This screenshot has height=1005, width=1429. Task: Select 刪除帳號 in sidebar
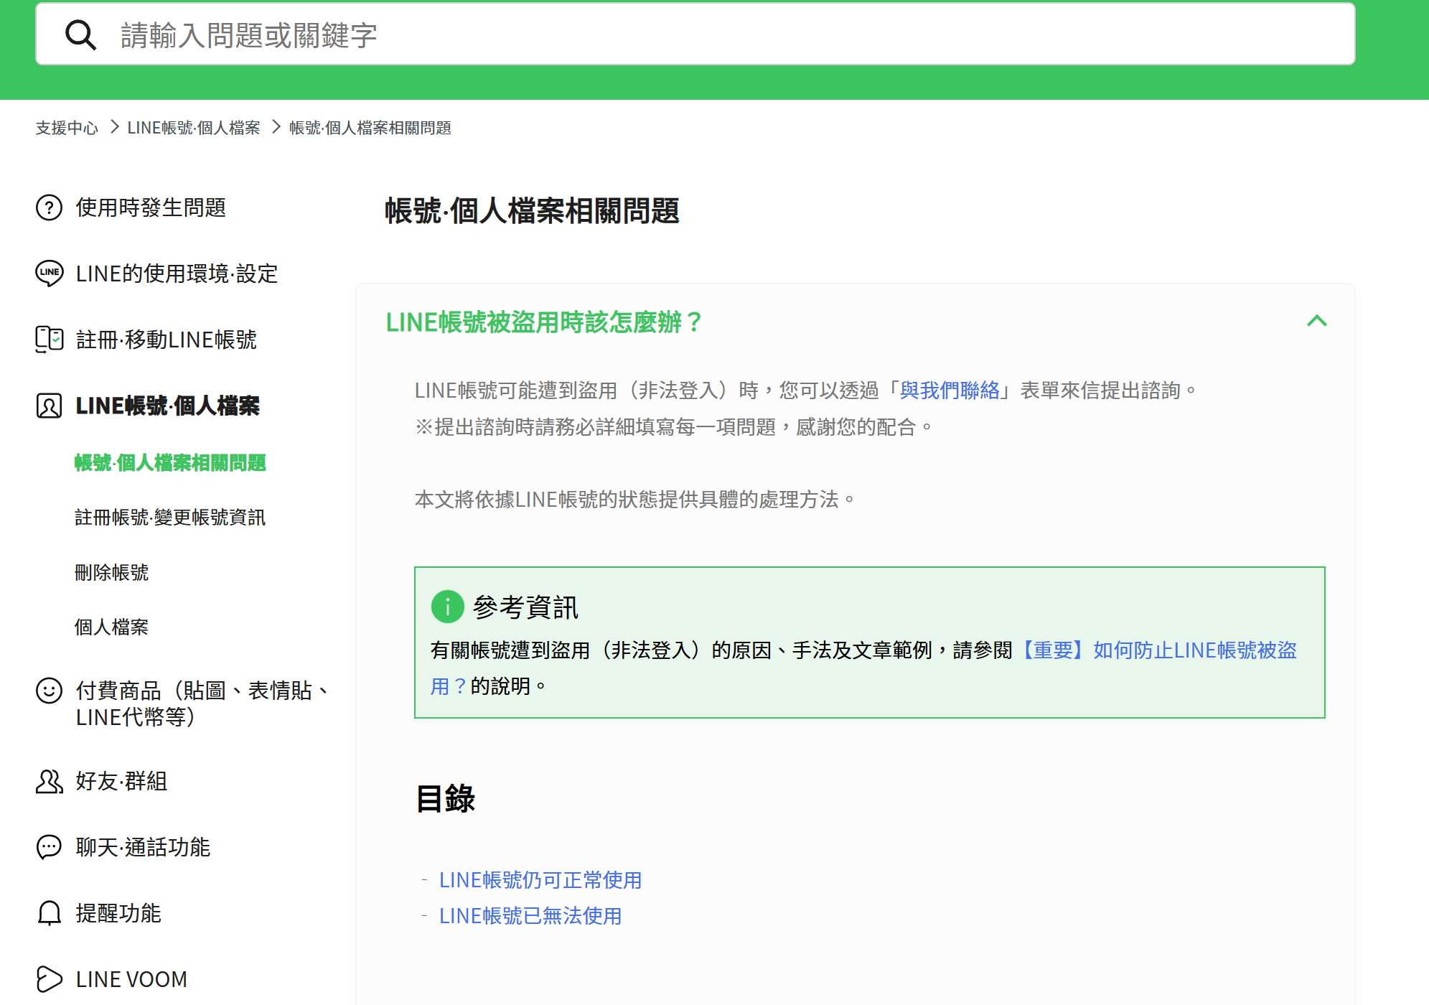[111, 572]
